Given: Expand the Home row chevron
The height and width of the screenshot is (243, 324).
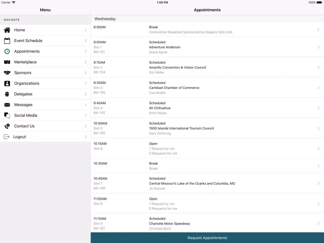Looking at the screenshot, I should click(x=86, y=30).
